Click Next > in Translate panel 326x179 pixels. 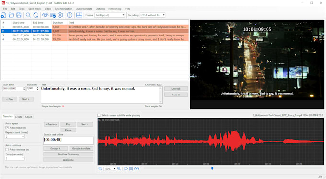85,124
